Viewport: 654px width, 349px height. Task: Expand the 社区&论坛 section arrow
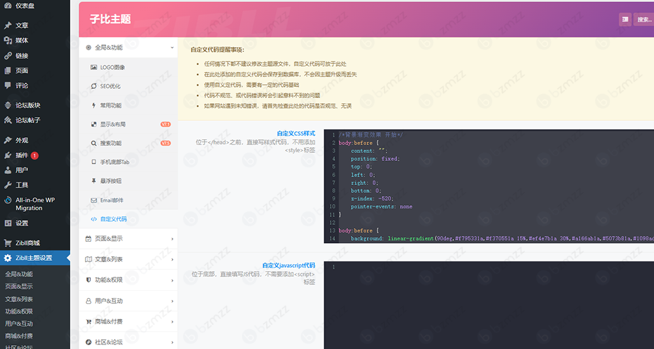pyautogui.click(x=172, y=342)
